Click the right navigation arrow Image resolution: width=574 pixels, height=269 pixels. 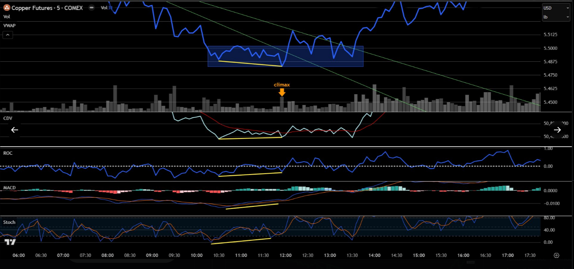tap(557, 130)
